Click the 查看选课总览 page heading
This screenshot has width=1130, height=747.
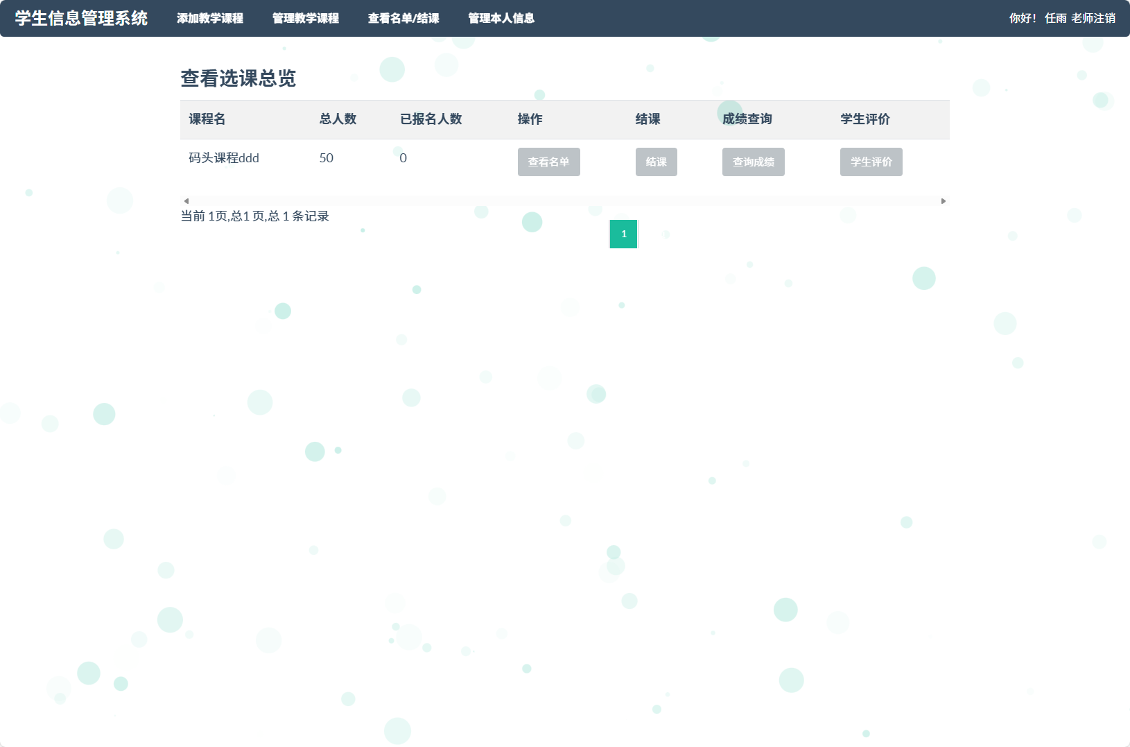pyautogui.click(x=238, y=78)
